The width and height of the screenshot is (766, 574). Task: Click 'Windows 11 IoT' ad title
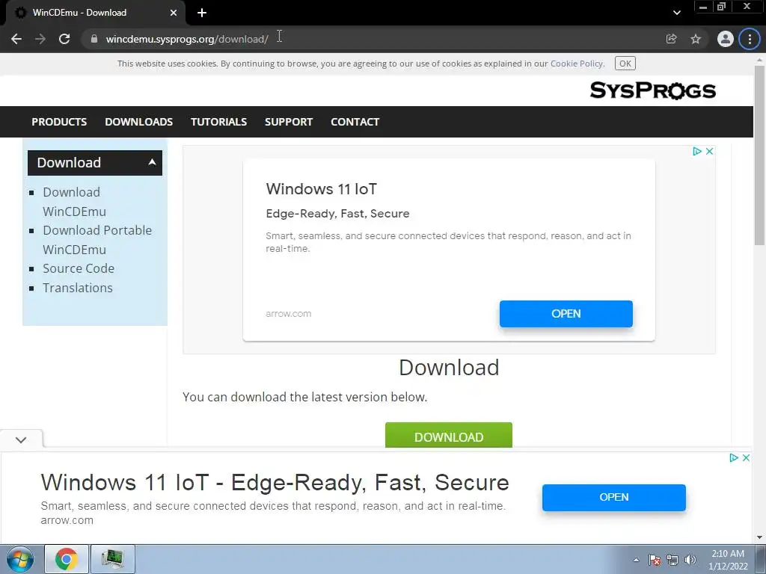point(322,189)
